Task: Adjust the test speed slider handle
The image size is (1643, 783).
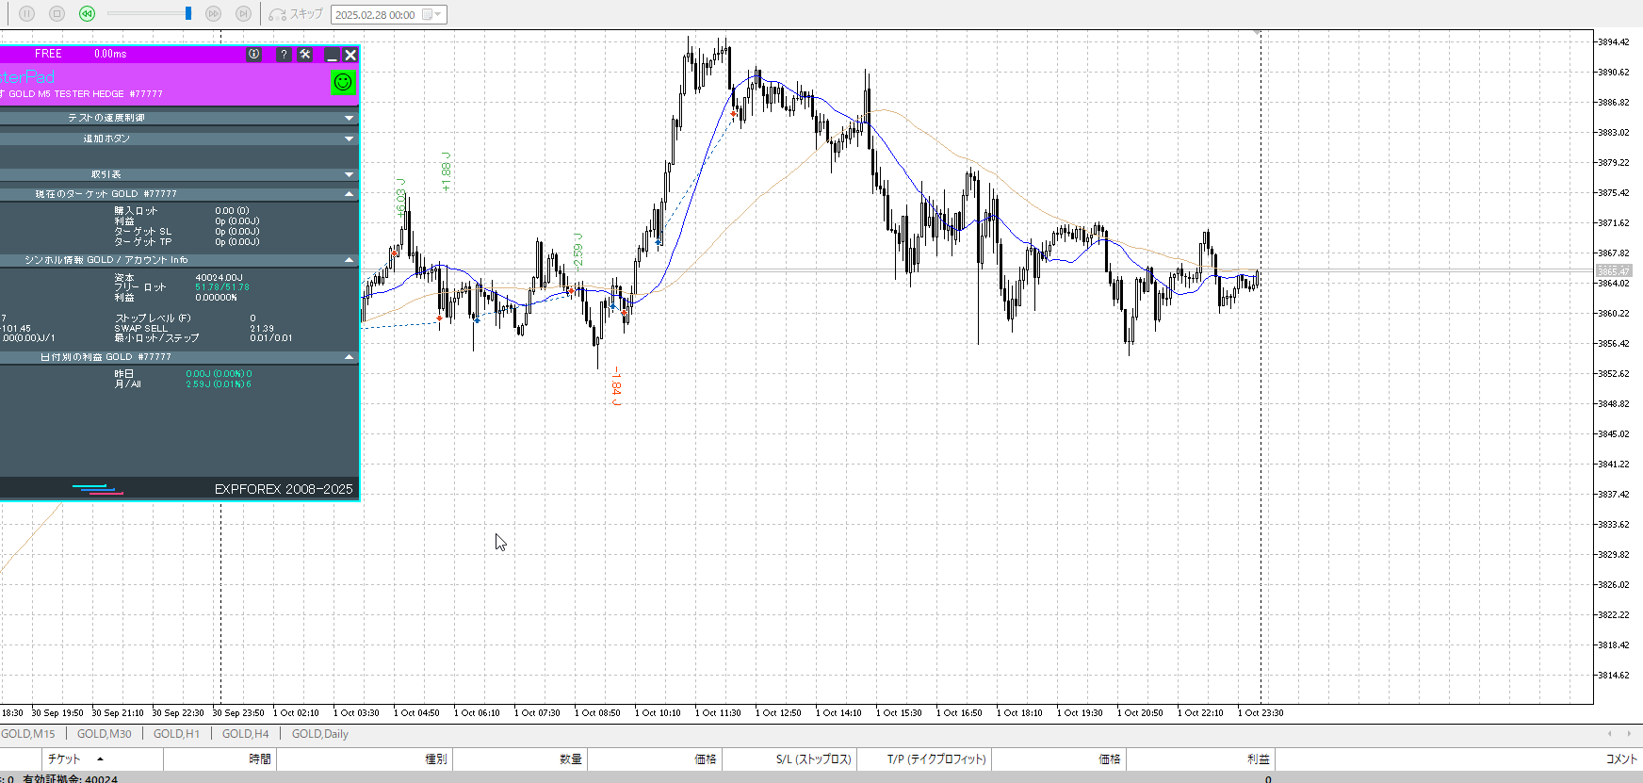Action: [x=188, y=13]
